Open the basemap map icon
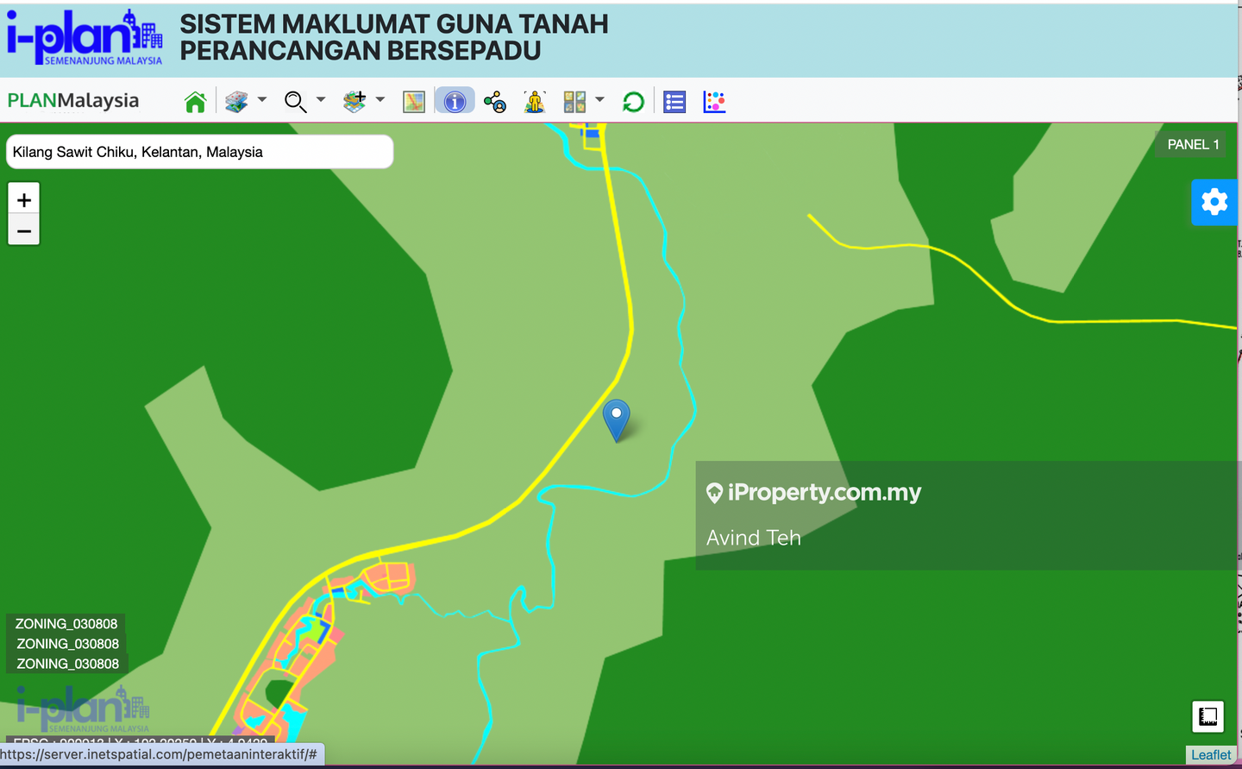Viewport: 1242px width, 769px height. tap(414, 102)
